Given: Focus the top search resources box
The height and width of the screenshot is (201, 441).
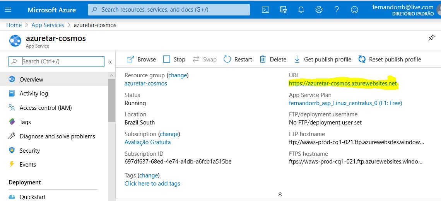Looking at the screenshot, I should click(169, 10).
